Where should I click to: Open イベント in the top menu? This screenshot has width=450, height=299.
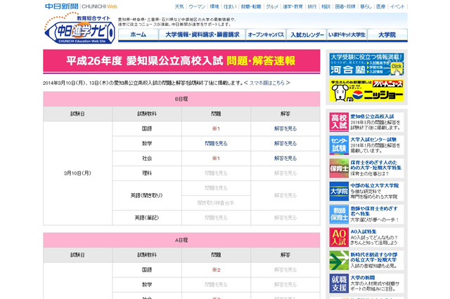[x=397, y=6]
